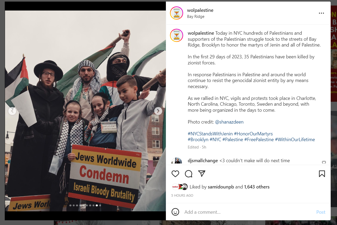Open emoji picker in comment box
337x225 pixels.
pos(175,212)
